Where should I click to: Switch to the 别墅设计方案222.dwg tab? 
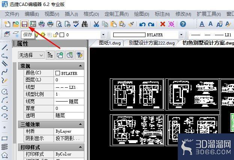click(151, 43)
